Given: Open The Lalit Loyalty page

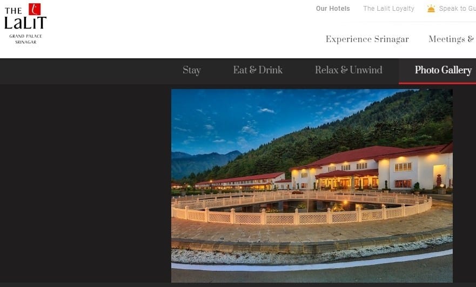Looking at the screenshot, I should coord(388,9).
